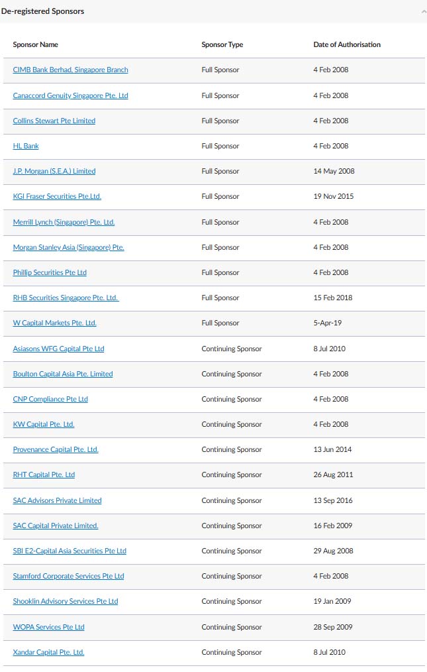Open Canaccord Genuity Singapore Pte. Ltd link

pos(70,95)
